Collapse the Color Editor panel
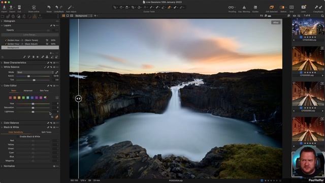 tap(2, 86)
